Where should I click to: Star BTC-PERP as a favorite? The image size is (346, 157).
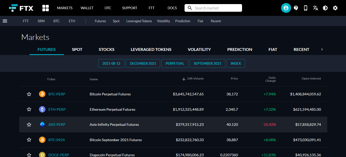pos(29,94)
